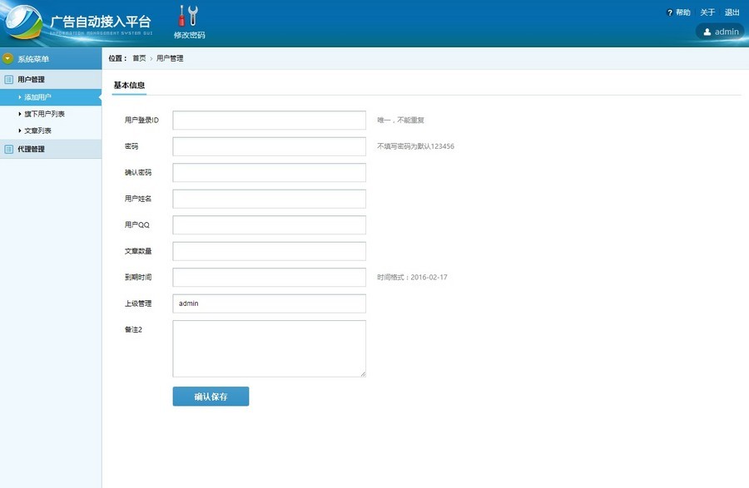Click the admin account name
This screenshot has height=488, width=749.
tap(727, 32)
